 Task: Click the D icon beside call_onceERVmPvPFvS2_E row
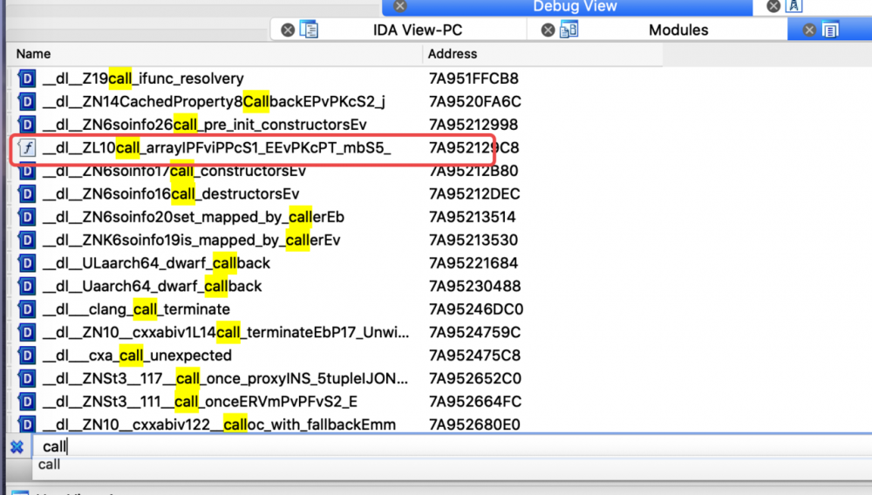tap(27, 401)
